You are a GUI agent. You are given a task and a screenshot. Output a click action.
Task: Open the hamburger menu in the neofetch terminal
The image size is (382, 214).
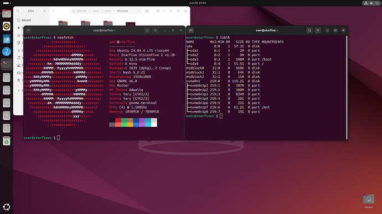point(155,30)
